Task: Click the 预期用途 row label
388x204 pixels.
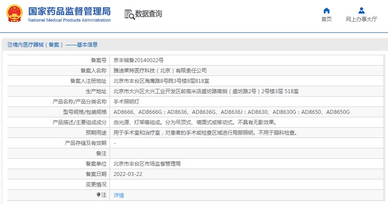Action: (96, 133)
